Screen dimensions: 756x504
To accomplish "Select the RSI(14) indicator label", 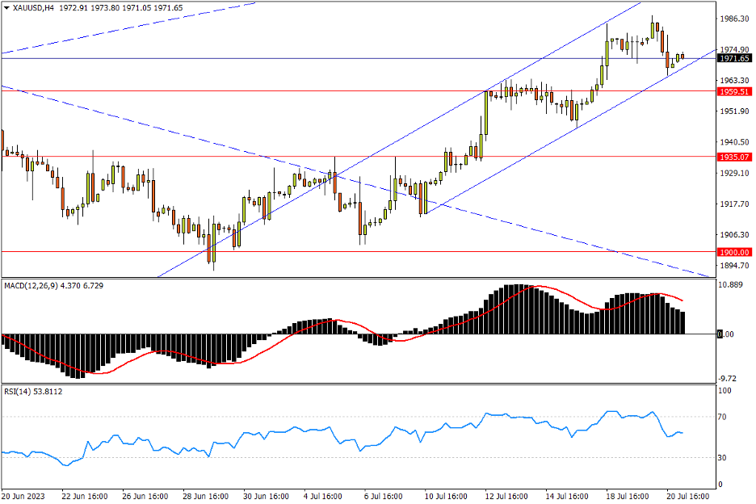I will [18, 392].
